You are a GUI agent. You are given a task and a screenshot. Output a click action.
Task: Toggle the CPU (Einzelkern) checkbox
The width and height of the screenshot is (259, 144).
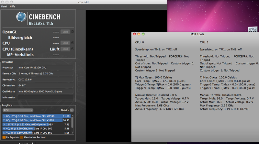tap(72, 49)
